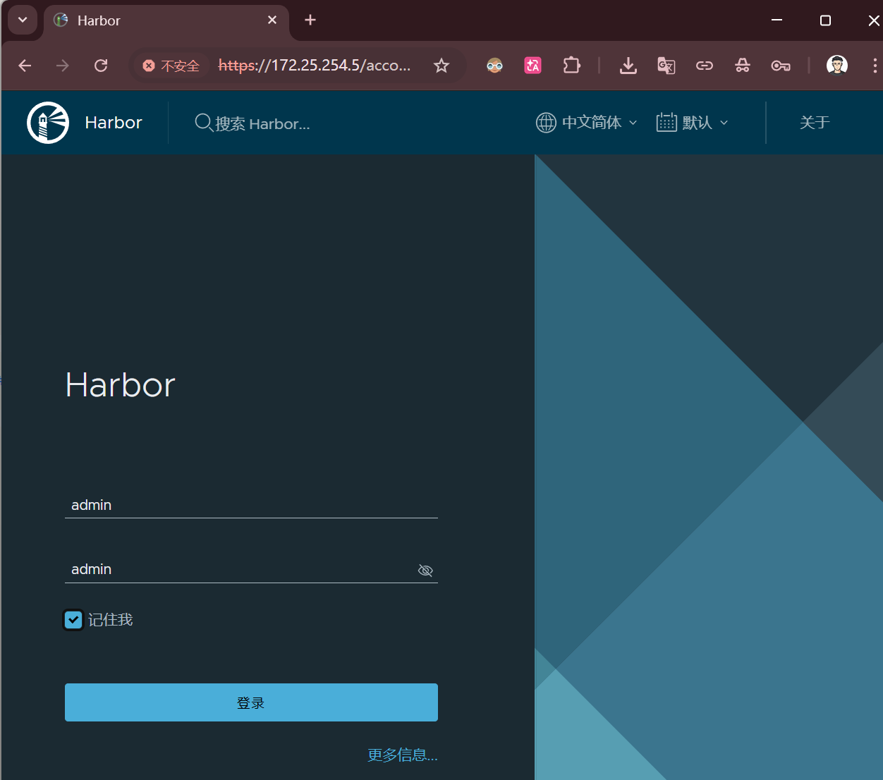Expand the 默认 theme dropdown

(692, 123)
